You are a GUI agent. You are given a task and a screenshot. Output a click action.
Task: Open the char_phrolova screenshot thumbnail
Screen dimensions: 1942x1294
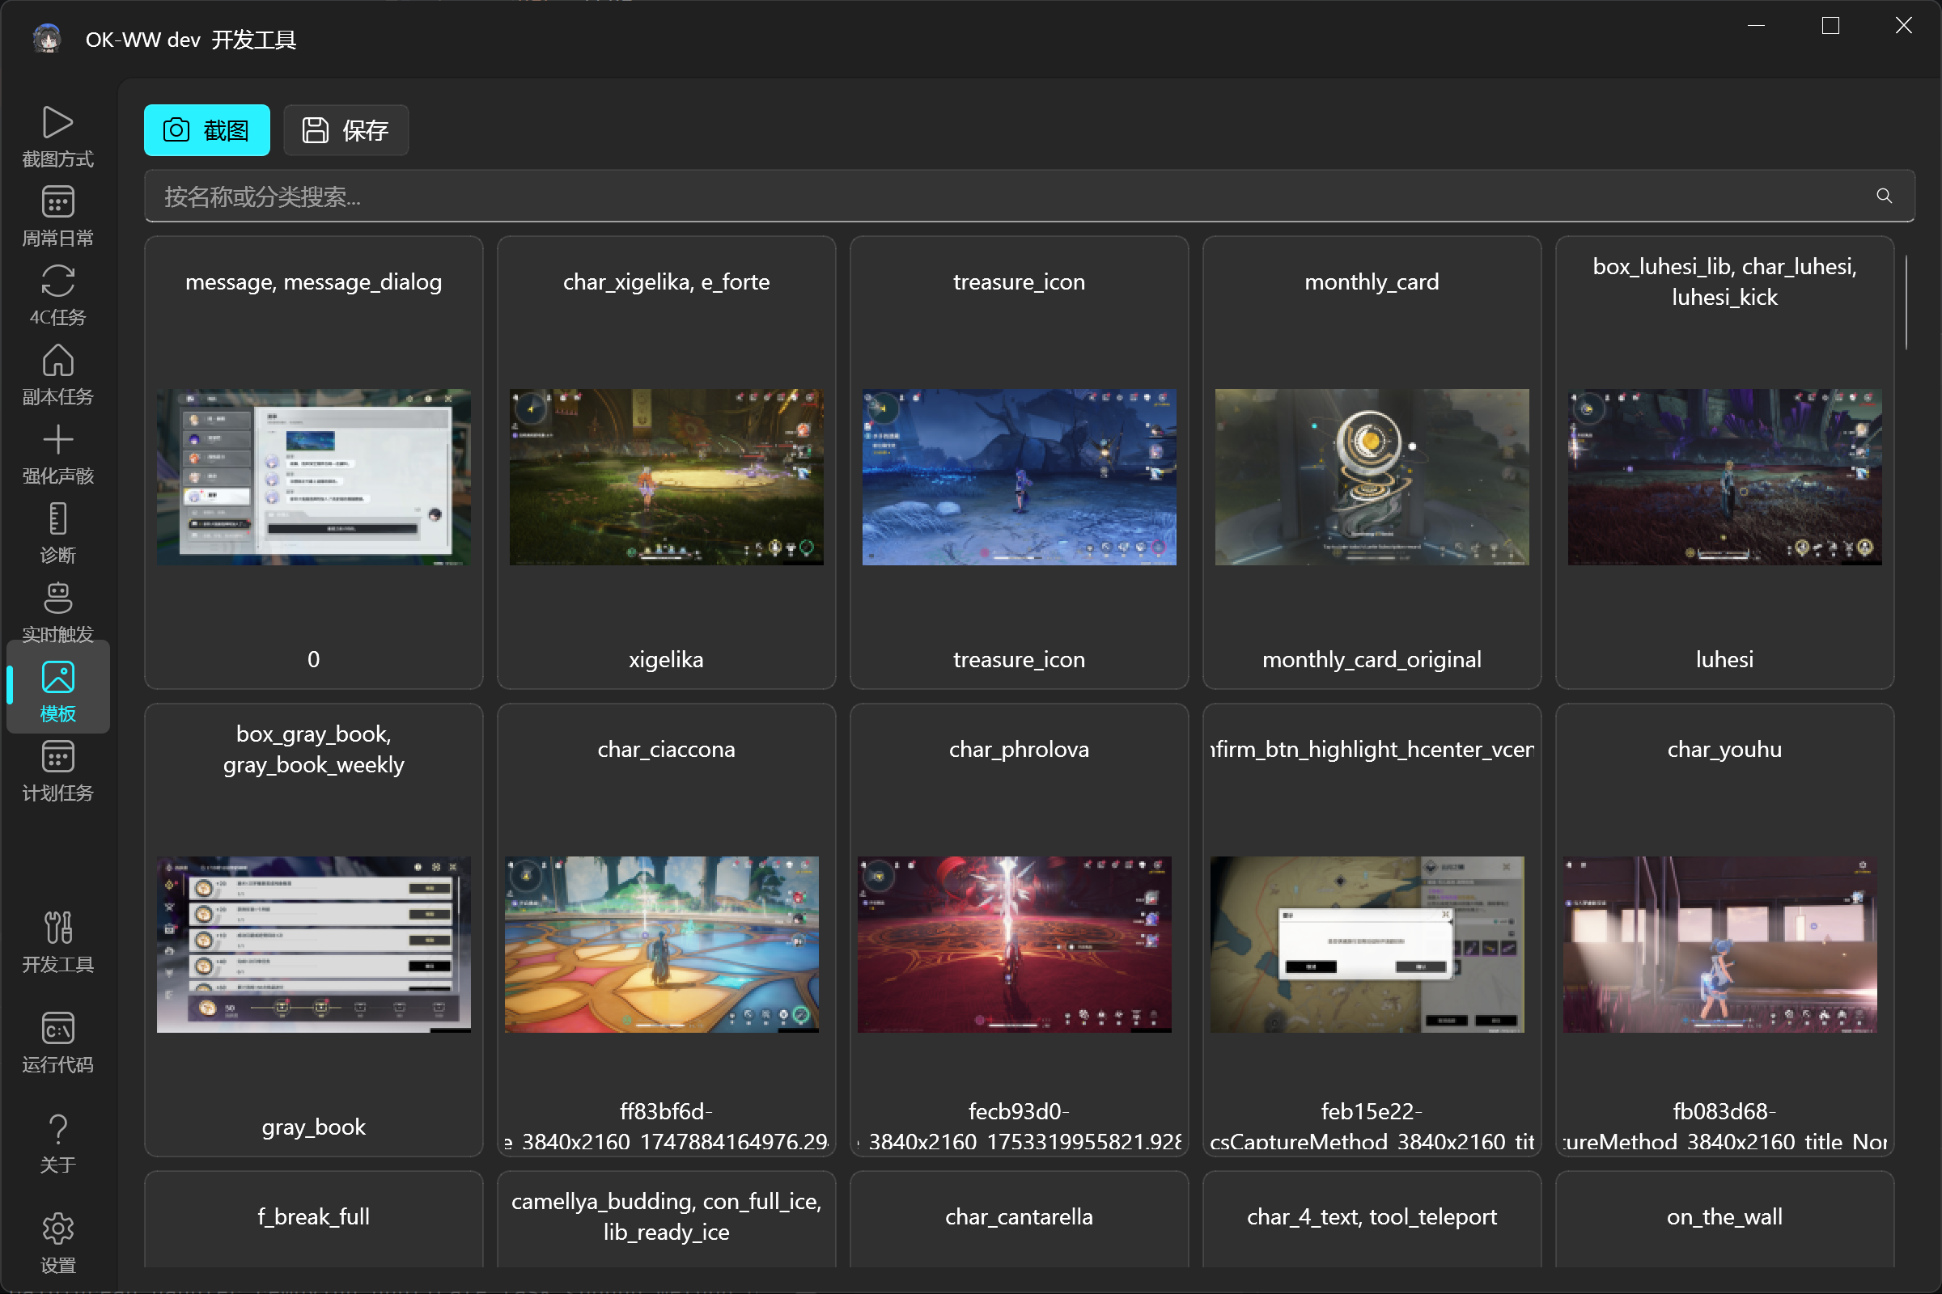point(1015,944)
